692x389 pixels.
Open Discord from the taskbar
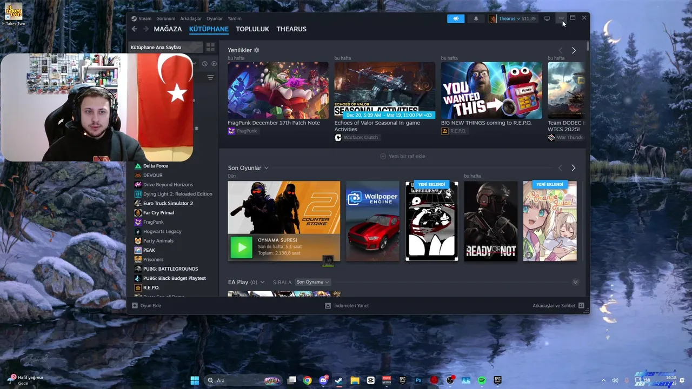tap(323, 380)
